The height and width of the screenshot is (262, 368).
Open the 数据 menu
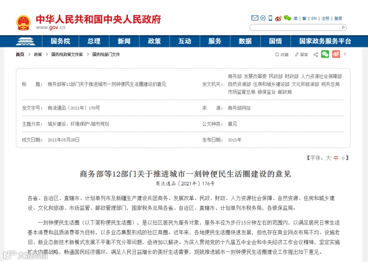click(x=245, y=41)
